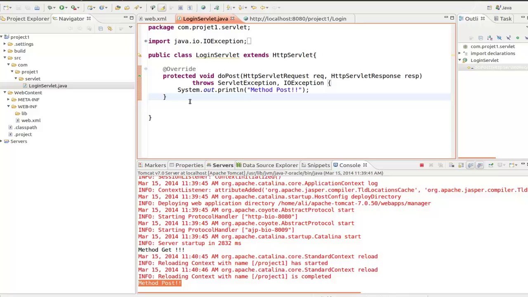Open Data Source Explorer tab
The height and width of the screenshot is (297, 528).
[267, 165]
